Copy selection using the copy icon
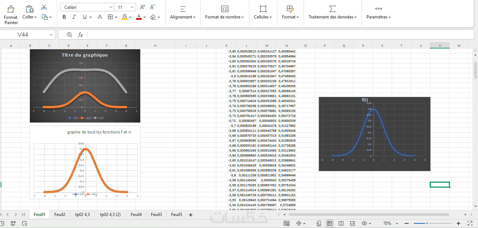This screenshot has width=478, height=228. click(x=44, y=17)
